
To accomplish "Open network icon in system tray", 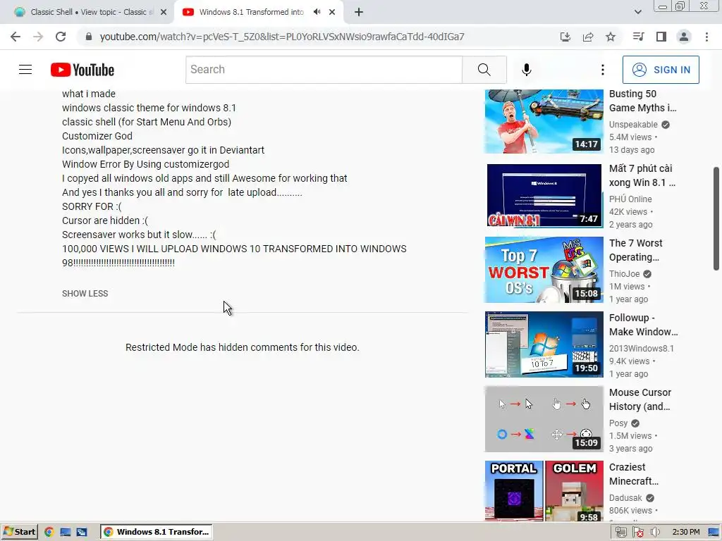I will [620, 533].
